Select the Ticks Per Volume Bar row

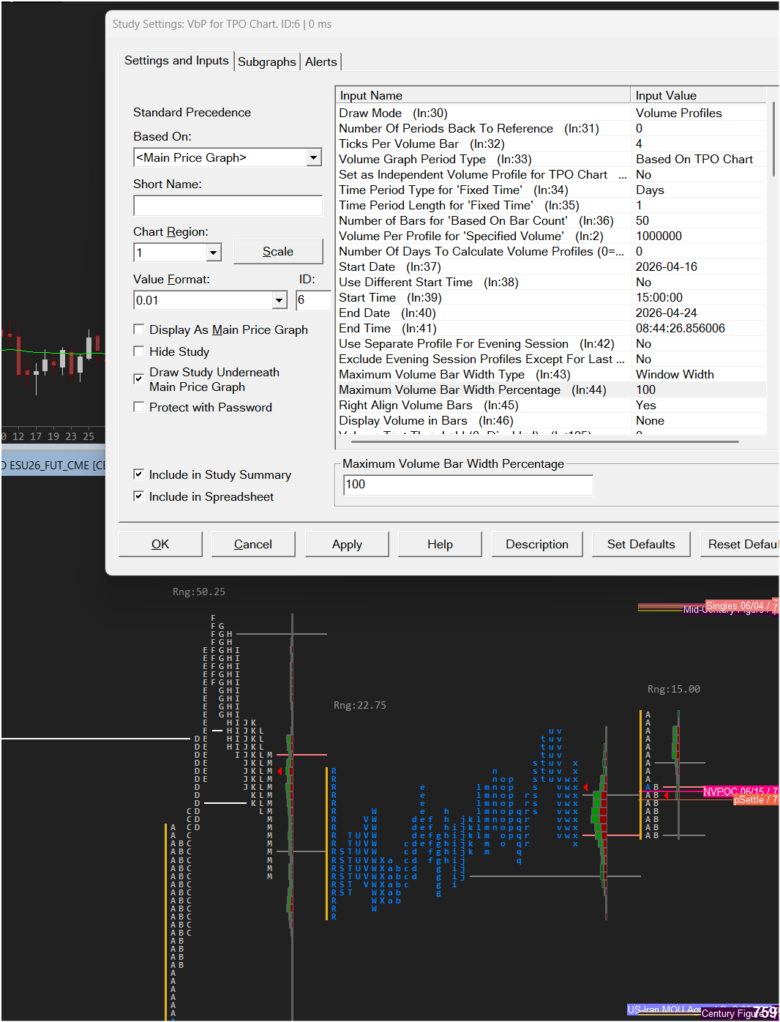click(551, 143)
